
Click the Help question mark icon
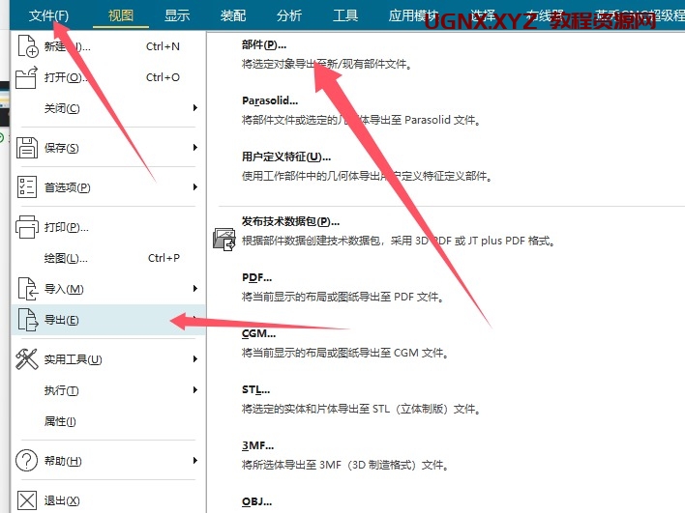pos(28,461)
